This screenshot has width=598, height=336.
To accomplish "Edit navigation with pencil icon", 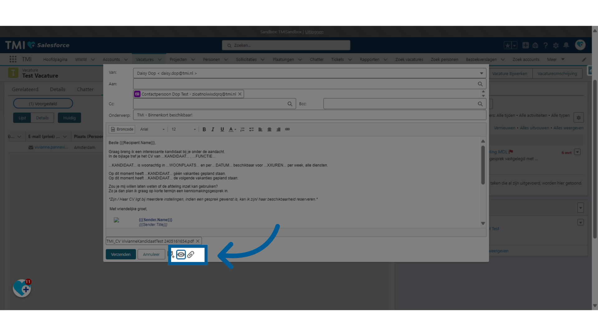I will tap(584, 59).
